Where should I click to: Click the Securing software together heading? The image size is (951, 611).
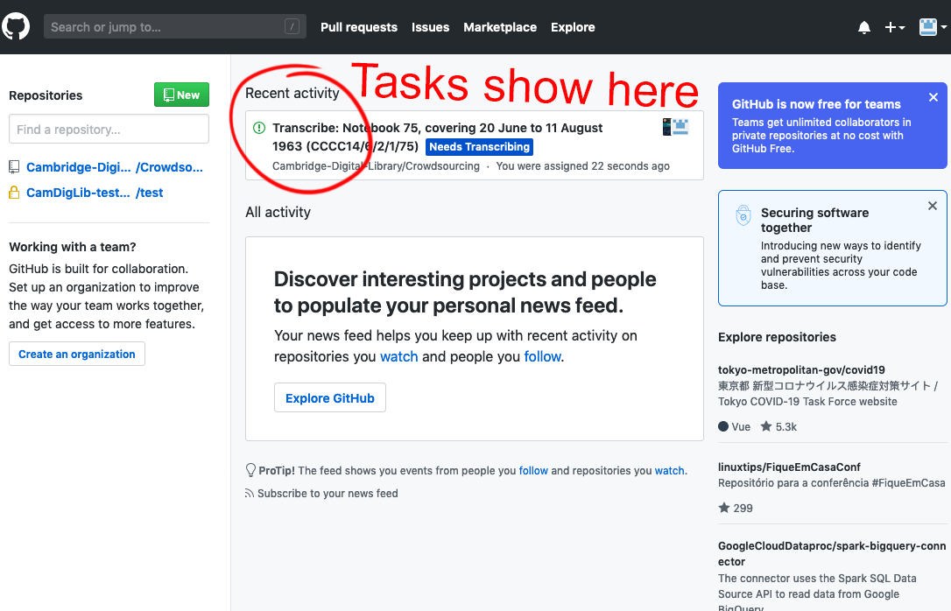(x=814, y=220)
